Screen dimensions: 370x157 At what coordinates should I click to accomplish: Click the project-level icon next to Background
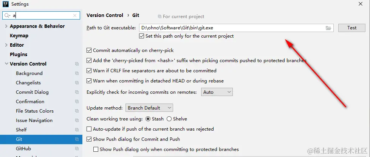(77, 73)
